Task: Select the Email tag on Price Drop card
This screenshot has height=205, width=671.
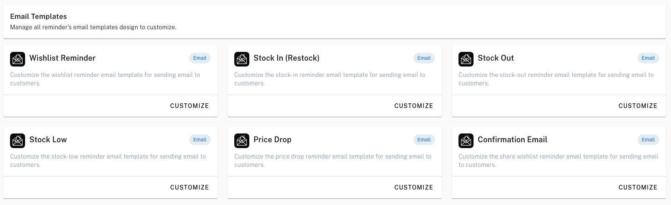Action: tap(424, 140)
